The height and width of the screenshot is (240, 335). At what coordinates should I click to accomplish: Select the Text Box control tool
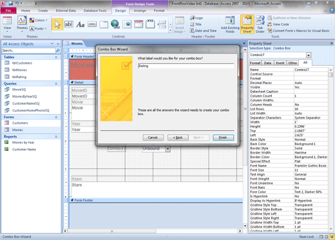pos(69,25)
